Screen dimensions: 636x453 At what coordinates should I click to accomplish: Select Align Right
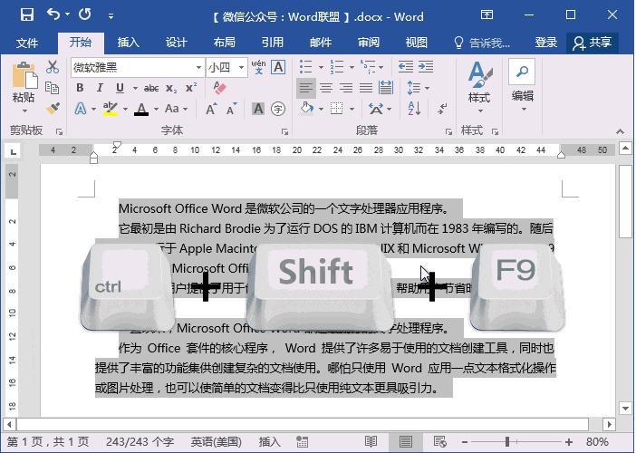(346, 88)
